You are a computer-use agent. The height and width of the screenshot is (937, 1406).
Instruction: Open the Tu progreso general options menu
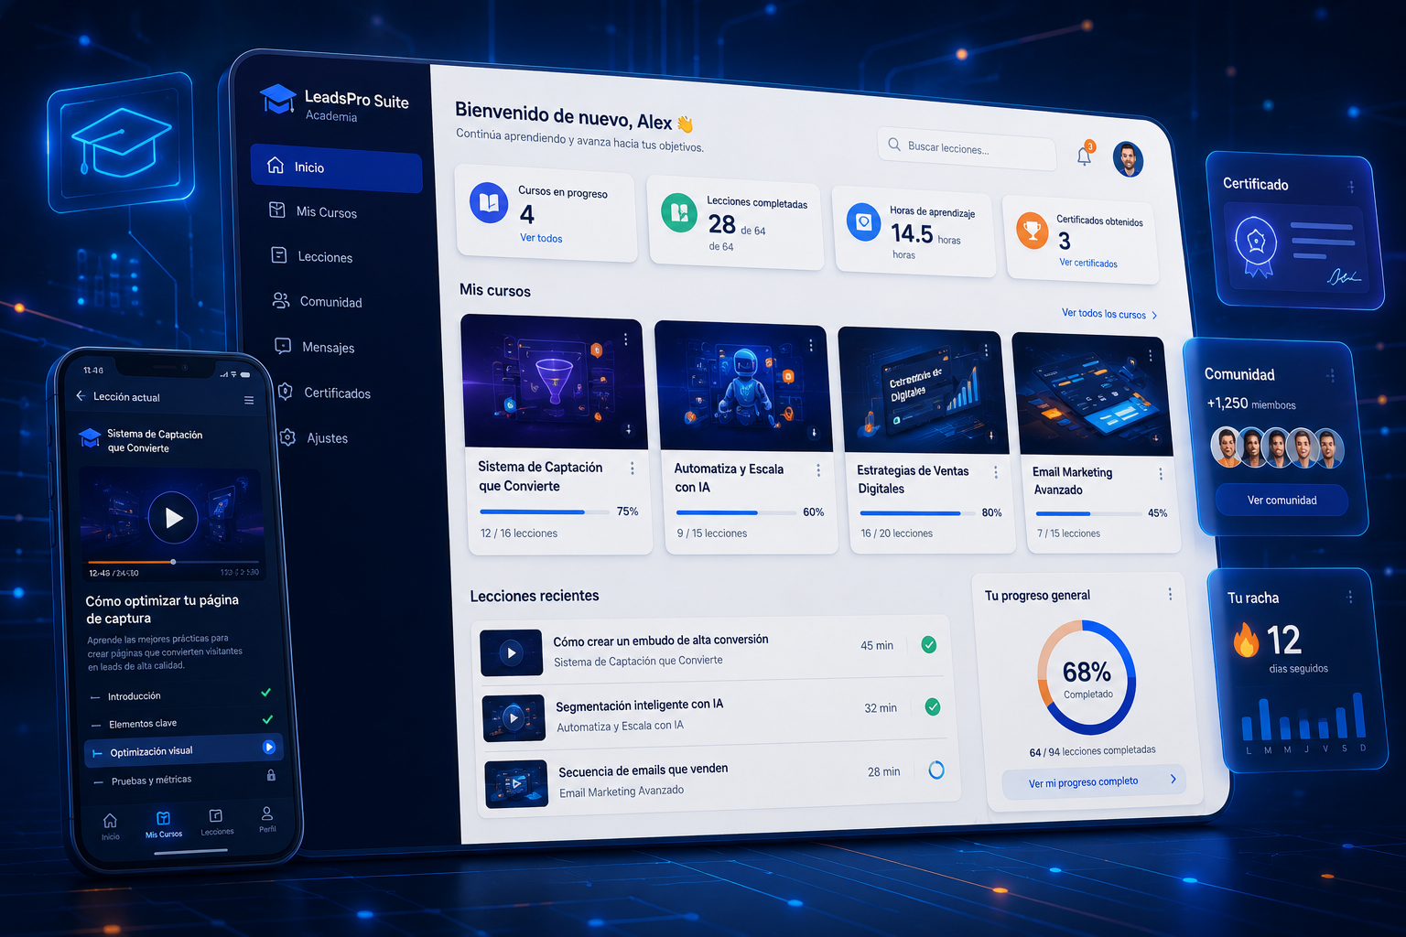coord(1170,594)
